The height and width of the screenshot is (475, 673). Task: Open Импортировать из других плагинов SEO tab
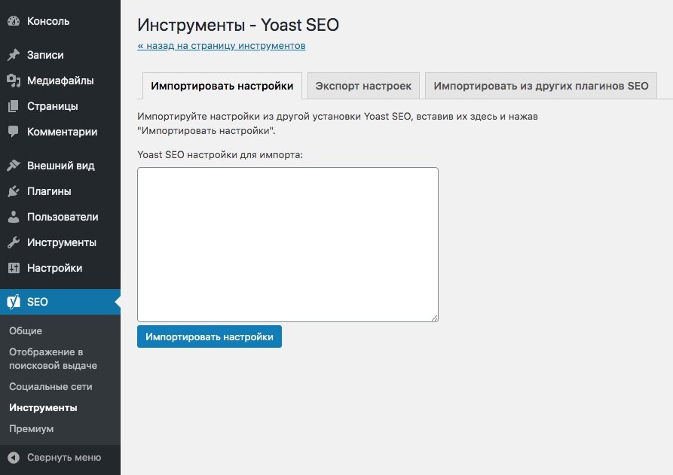pos(541,86)
